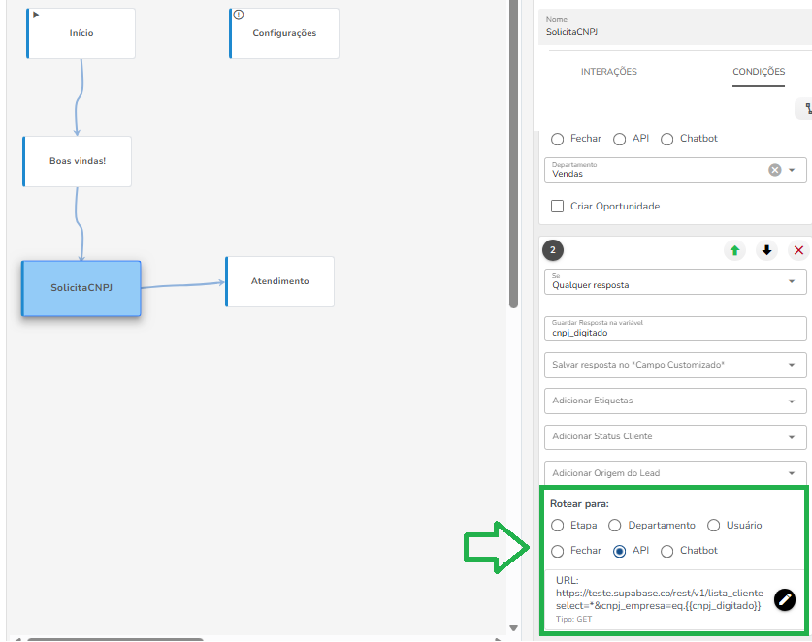
Task: Select the Boas vindas! flow node
Action: click(78, 162)
